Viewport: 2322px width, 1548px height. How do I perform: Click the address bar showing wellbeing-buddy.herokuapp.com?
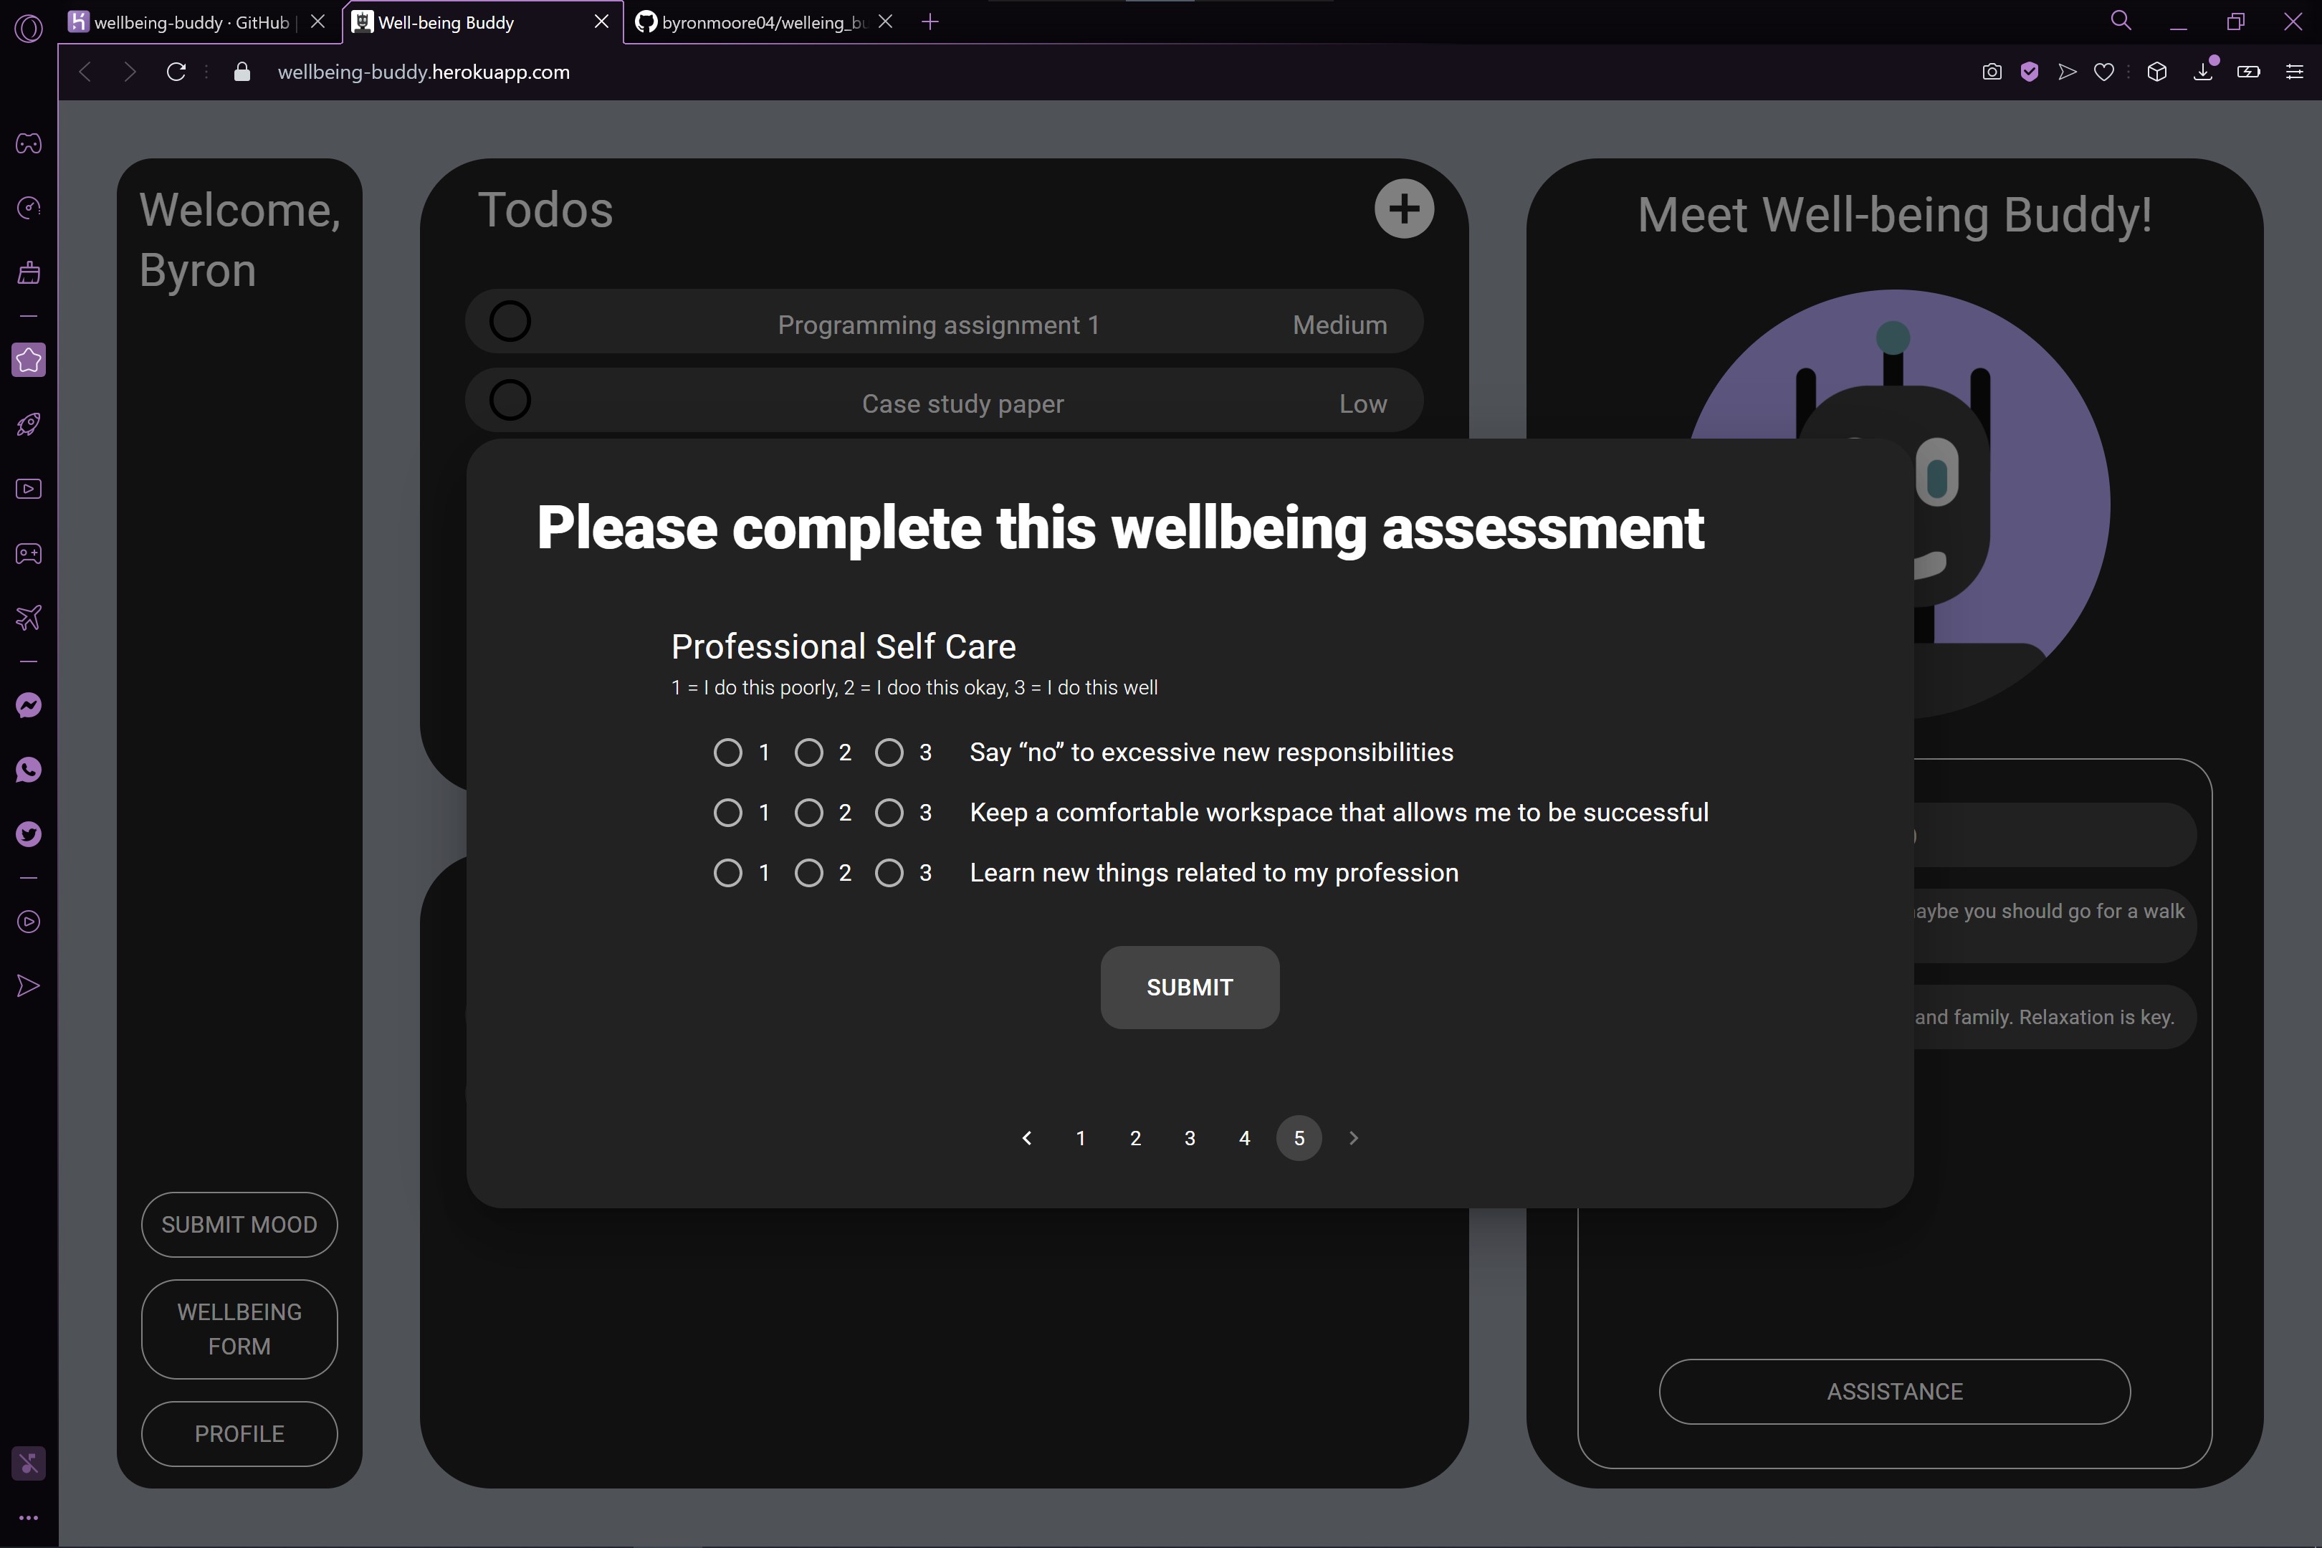424,72
